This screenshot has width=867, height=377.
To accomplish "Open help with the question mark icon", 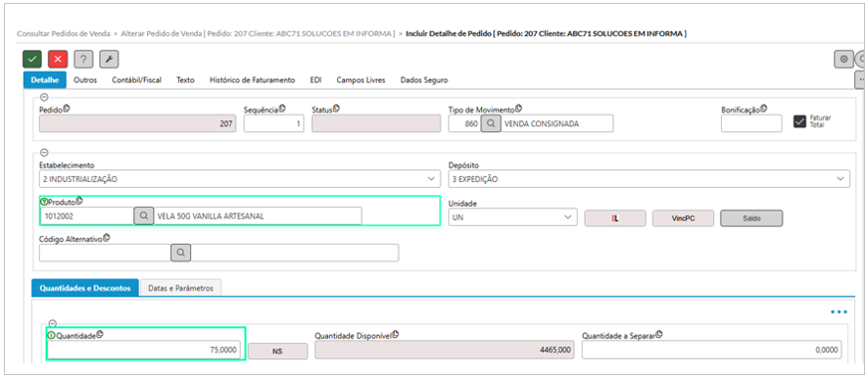I will click(x=84, y=59).
